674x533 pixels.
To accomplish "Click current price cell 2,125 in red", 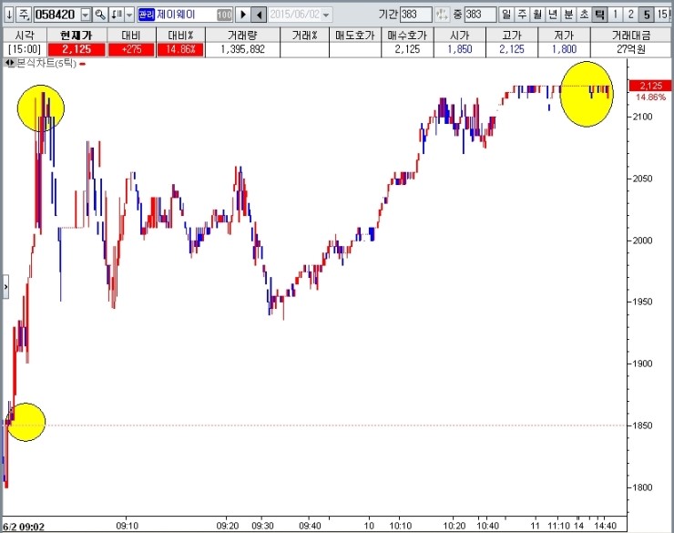I will point(77,49).
